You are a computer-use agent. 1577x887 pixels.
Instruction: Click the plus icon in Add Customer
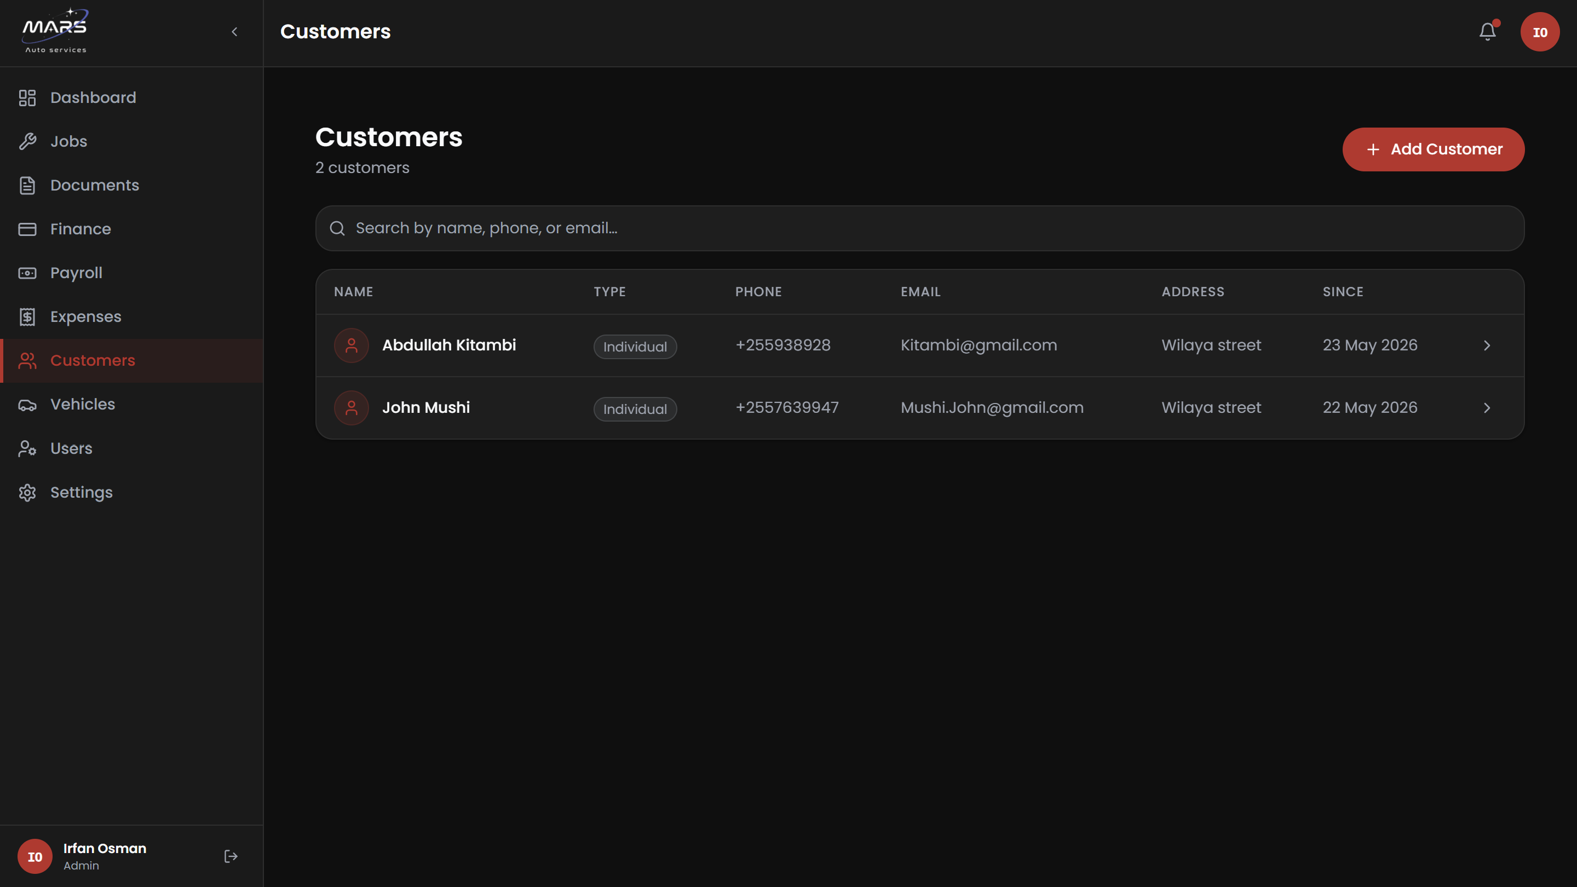click(x=1373, y=149)
